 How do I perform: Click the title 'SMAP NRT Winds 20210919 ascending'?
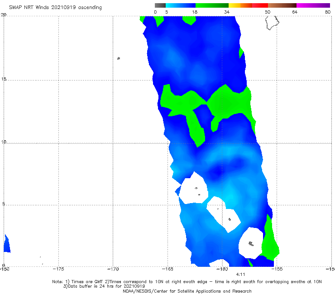55,7
